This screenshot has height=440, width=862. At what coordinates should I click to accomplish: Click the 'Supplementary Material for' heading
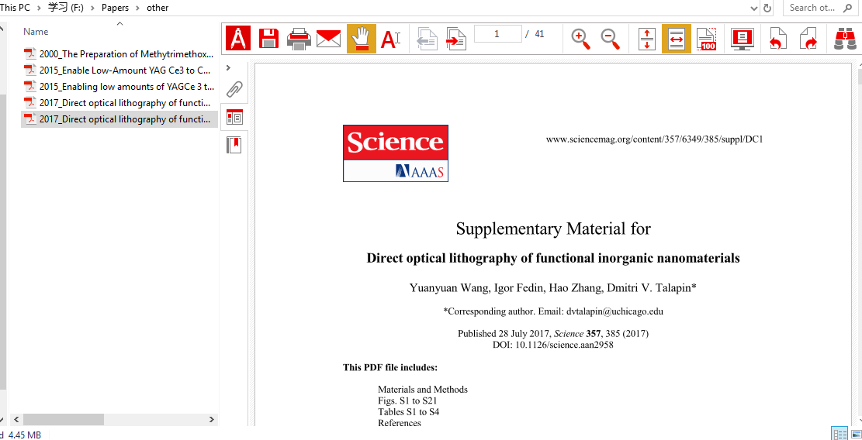[553, 229]
